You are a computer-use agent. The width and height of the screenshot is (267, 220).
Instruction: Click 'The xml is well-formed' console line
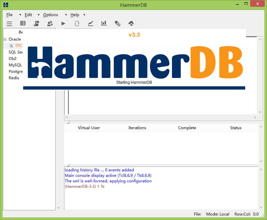tap(108, 181)
